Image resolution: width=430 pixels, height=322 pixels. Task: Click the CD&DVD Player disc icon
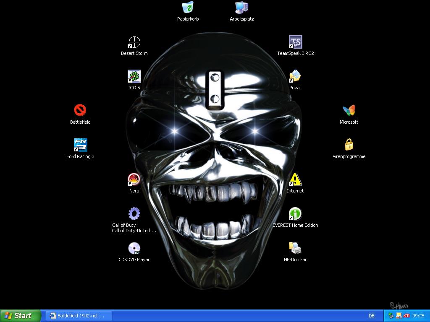point(134,248)
